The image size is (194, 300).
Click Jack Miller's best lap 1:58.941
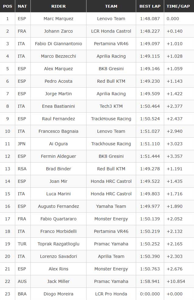click(x=150, y=281)
